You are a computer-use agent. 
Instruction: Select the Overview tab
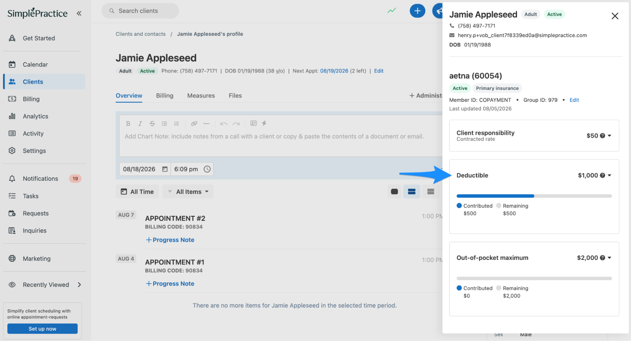(x=129, y=96)
